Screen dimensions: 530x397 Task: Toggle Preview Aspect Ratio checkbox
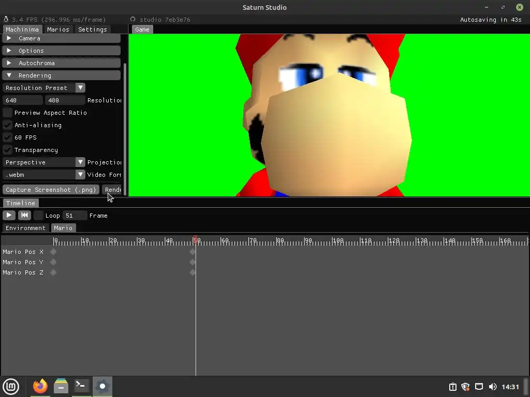click(x=7, y=112)
